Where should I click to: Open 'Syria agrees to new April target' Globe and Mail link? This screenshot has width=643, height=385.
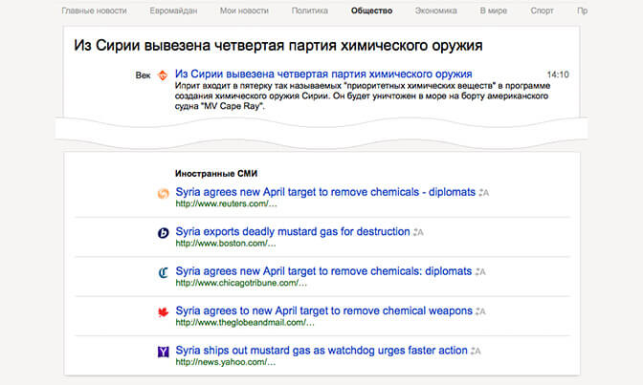(x=324, y=311)
